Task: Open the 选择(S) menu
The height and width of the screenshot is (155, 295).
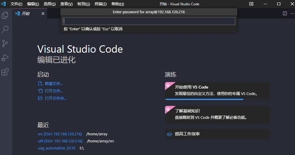Action: coord(50,4)
